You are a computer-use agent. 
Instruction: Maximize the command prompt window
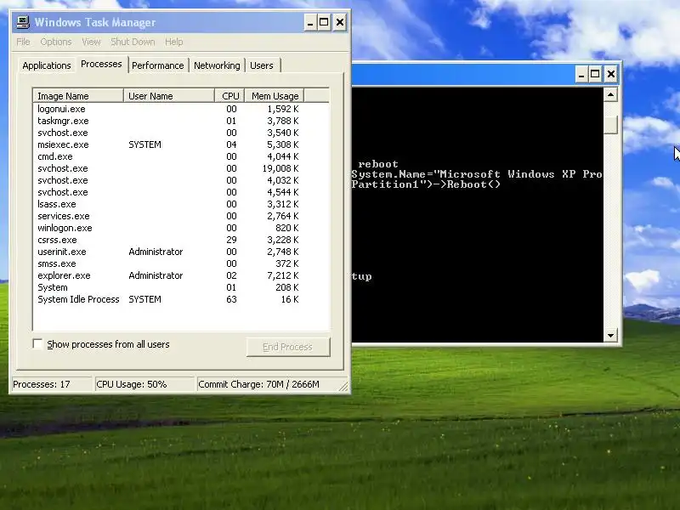[x=595, y=75]
